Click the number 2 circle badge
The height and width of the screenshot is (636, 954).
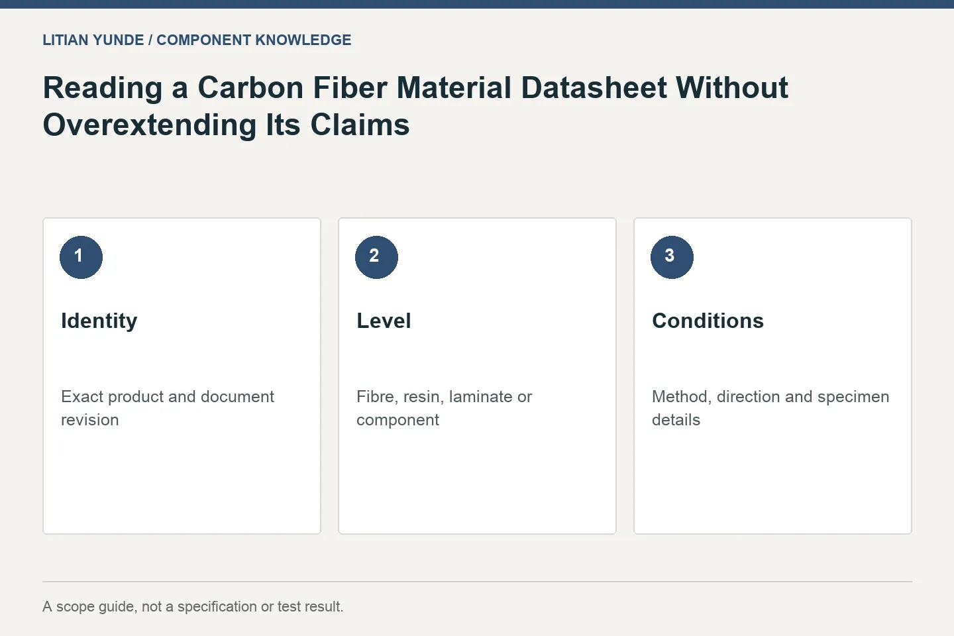click(376, 257)
